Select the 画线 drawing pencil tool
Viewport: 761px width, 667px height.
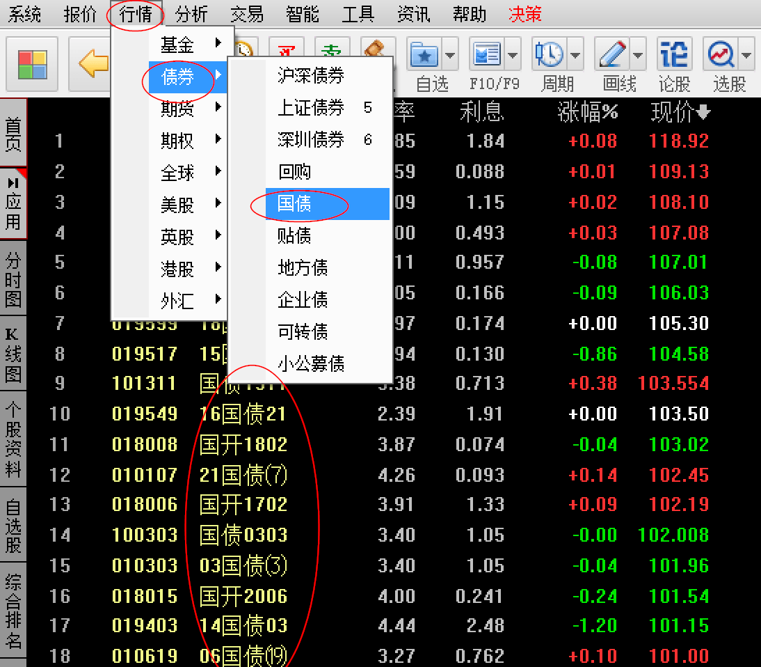[x=611, y=54]
